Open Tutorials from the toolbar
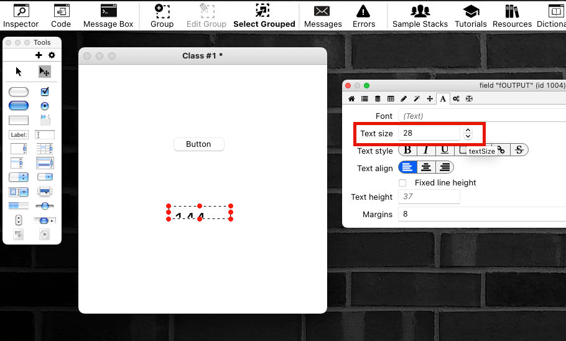This screenshot has height=341, width=566. (x=471, y=16)
